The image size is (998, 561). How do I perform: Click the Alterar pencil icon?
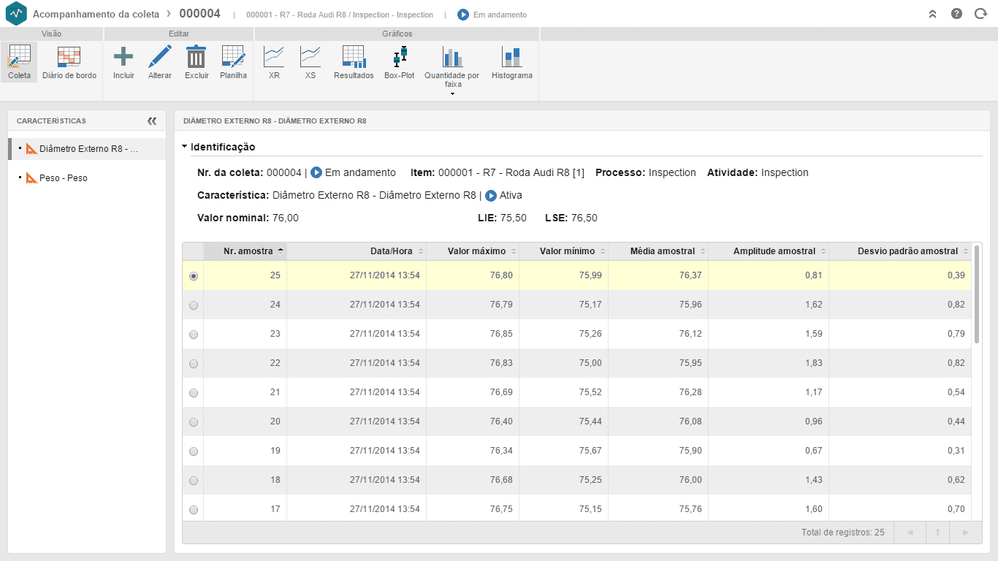click(160, 56)
